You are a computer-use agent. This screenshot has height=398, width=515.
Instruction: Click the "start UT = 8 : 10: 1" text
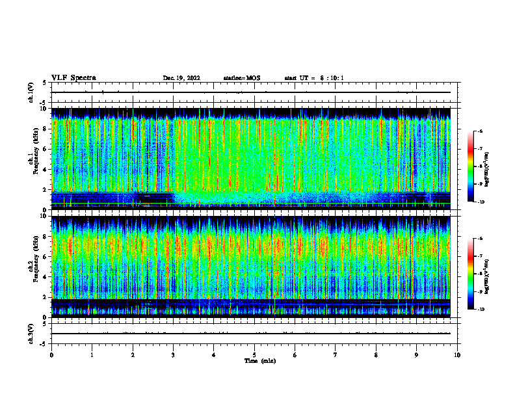pos(314,78)
